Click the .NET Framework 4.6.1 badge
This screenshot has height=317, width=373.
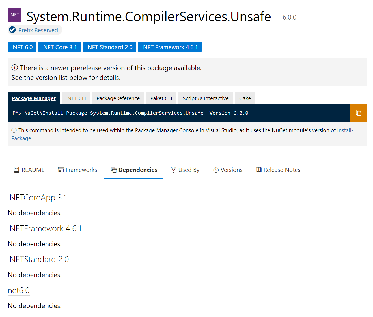coord(170,47)
